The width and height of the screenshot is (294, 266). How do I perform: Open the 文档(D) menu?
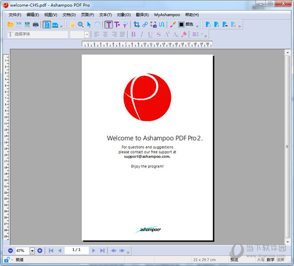(x=69, y=14)
